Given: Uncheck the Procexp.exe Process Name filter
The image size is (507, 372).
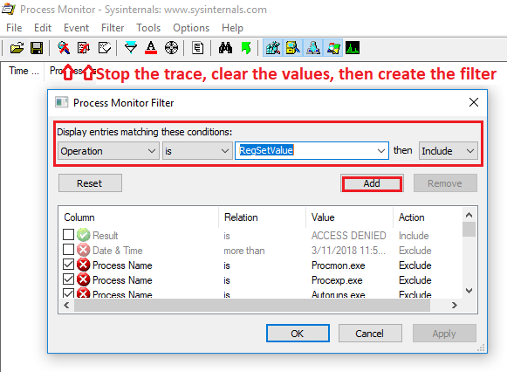Looking at the screenshot, I should click(68, 279).
